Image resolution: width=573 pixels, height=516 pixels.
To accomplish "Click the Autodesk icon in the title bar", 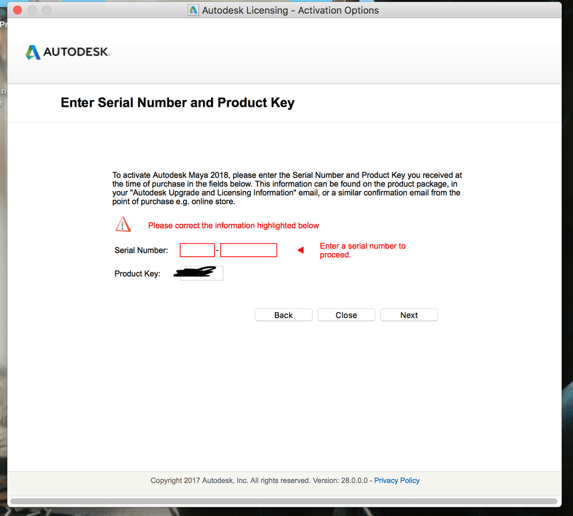I will pos(193,10).
